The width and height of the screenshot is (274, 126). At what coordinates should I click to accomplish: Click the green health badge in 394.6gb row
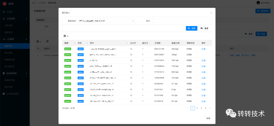coord(68,49)
